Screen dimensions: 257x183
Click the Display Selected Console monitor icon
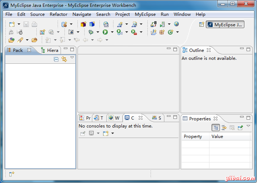(x=91, y=133)
